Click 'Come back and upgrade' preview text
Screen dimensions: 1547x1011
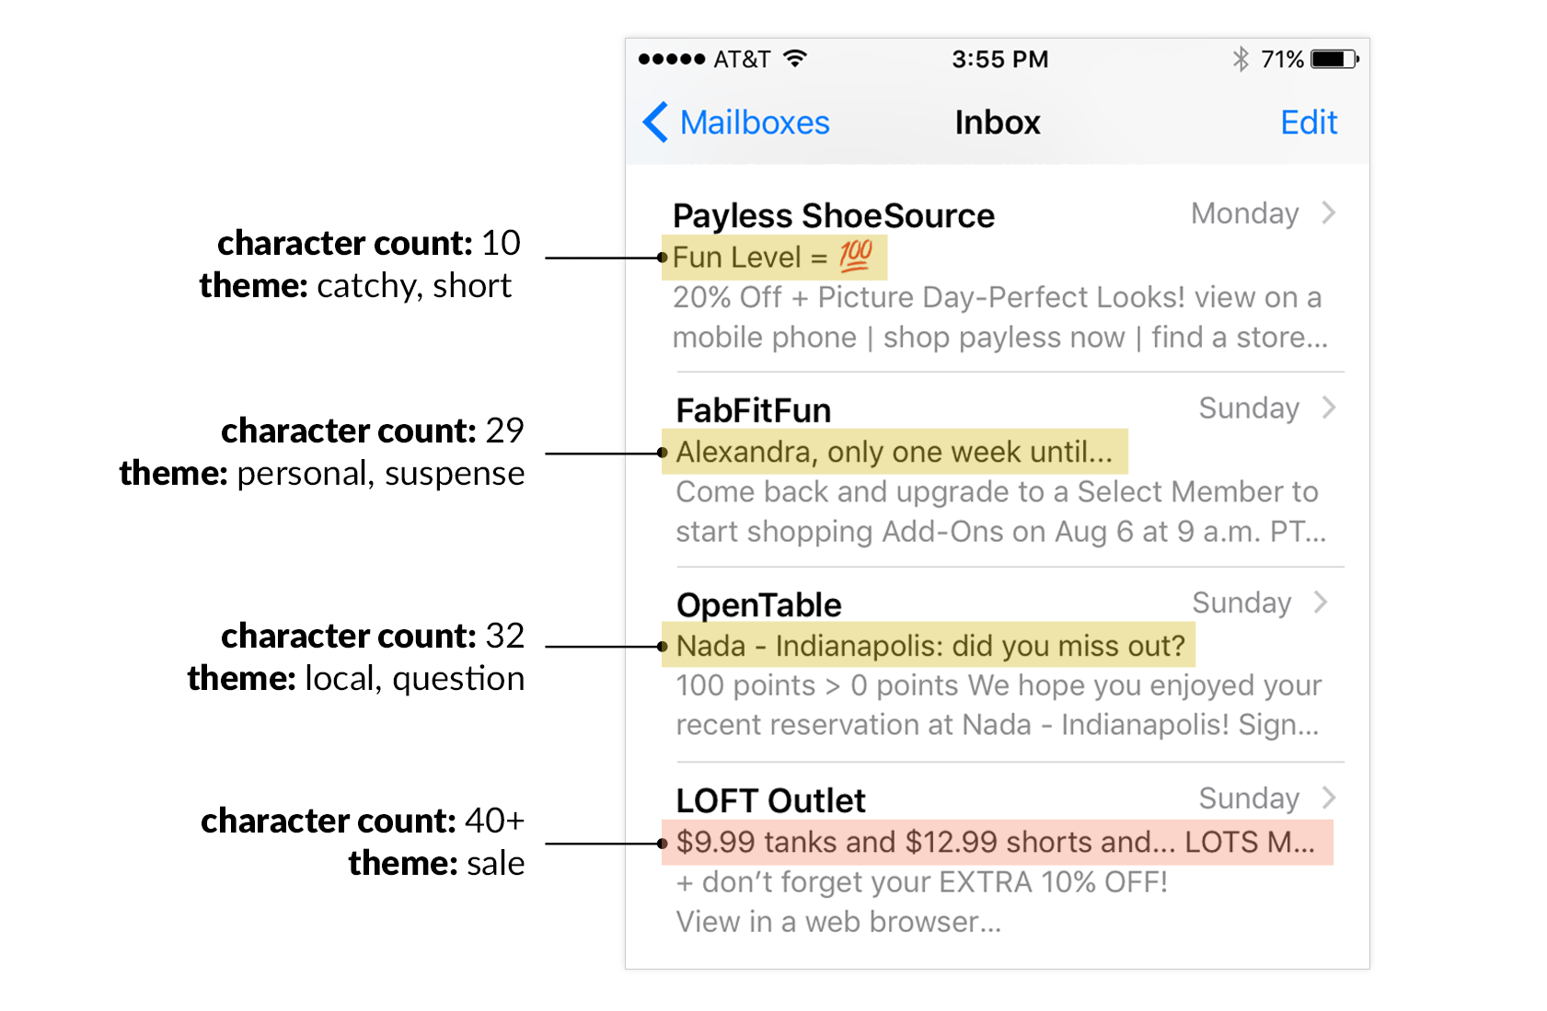[997, 491]
